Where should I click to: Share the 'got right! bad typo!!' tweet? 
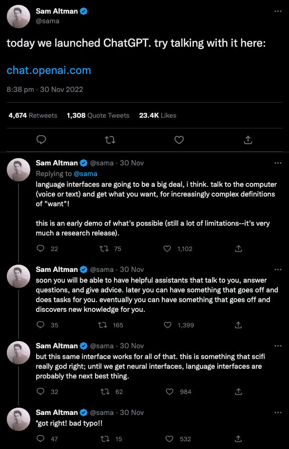click(x=238, y=438)
